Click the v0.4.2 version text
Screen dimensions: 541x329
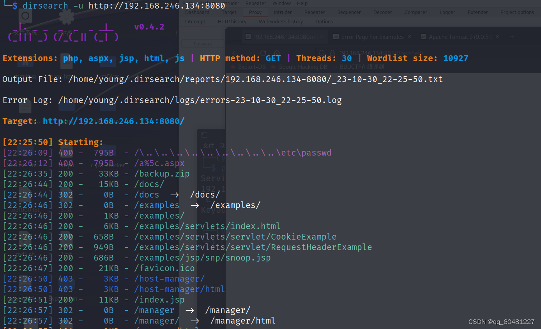[149, 27]
